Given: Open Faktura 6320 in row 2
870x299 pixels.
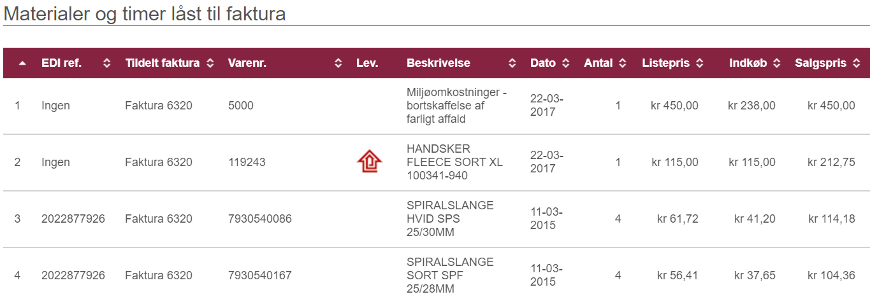Looking at the screenshot, I should click(x=159, y=162).
